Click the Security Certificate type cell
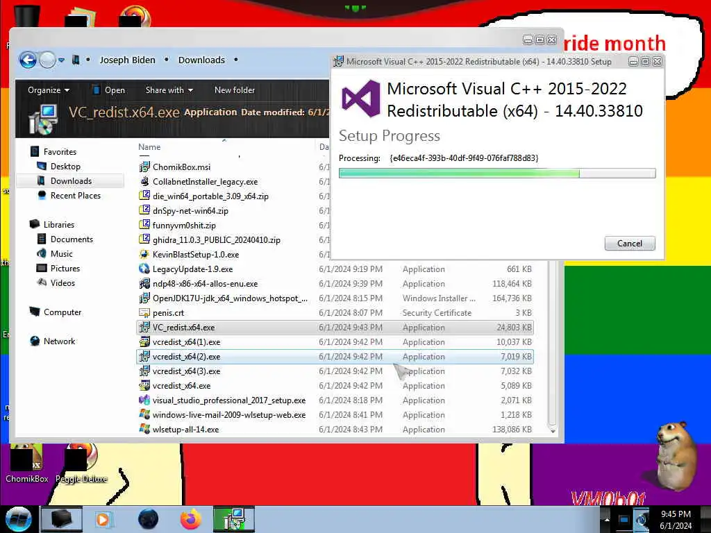The image size is (711, 533). point(437,313)
